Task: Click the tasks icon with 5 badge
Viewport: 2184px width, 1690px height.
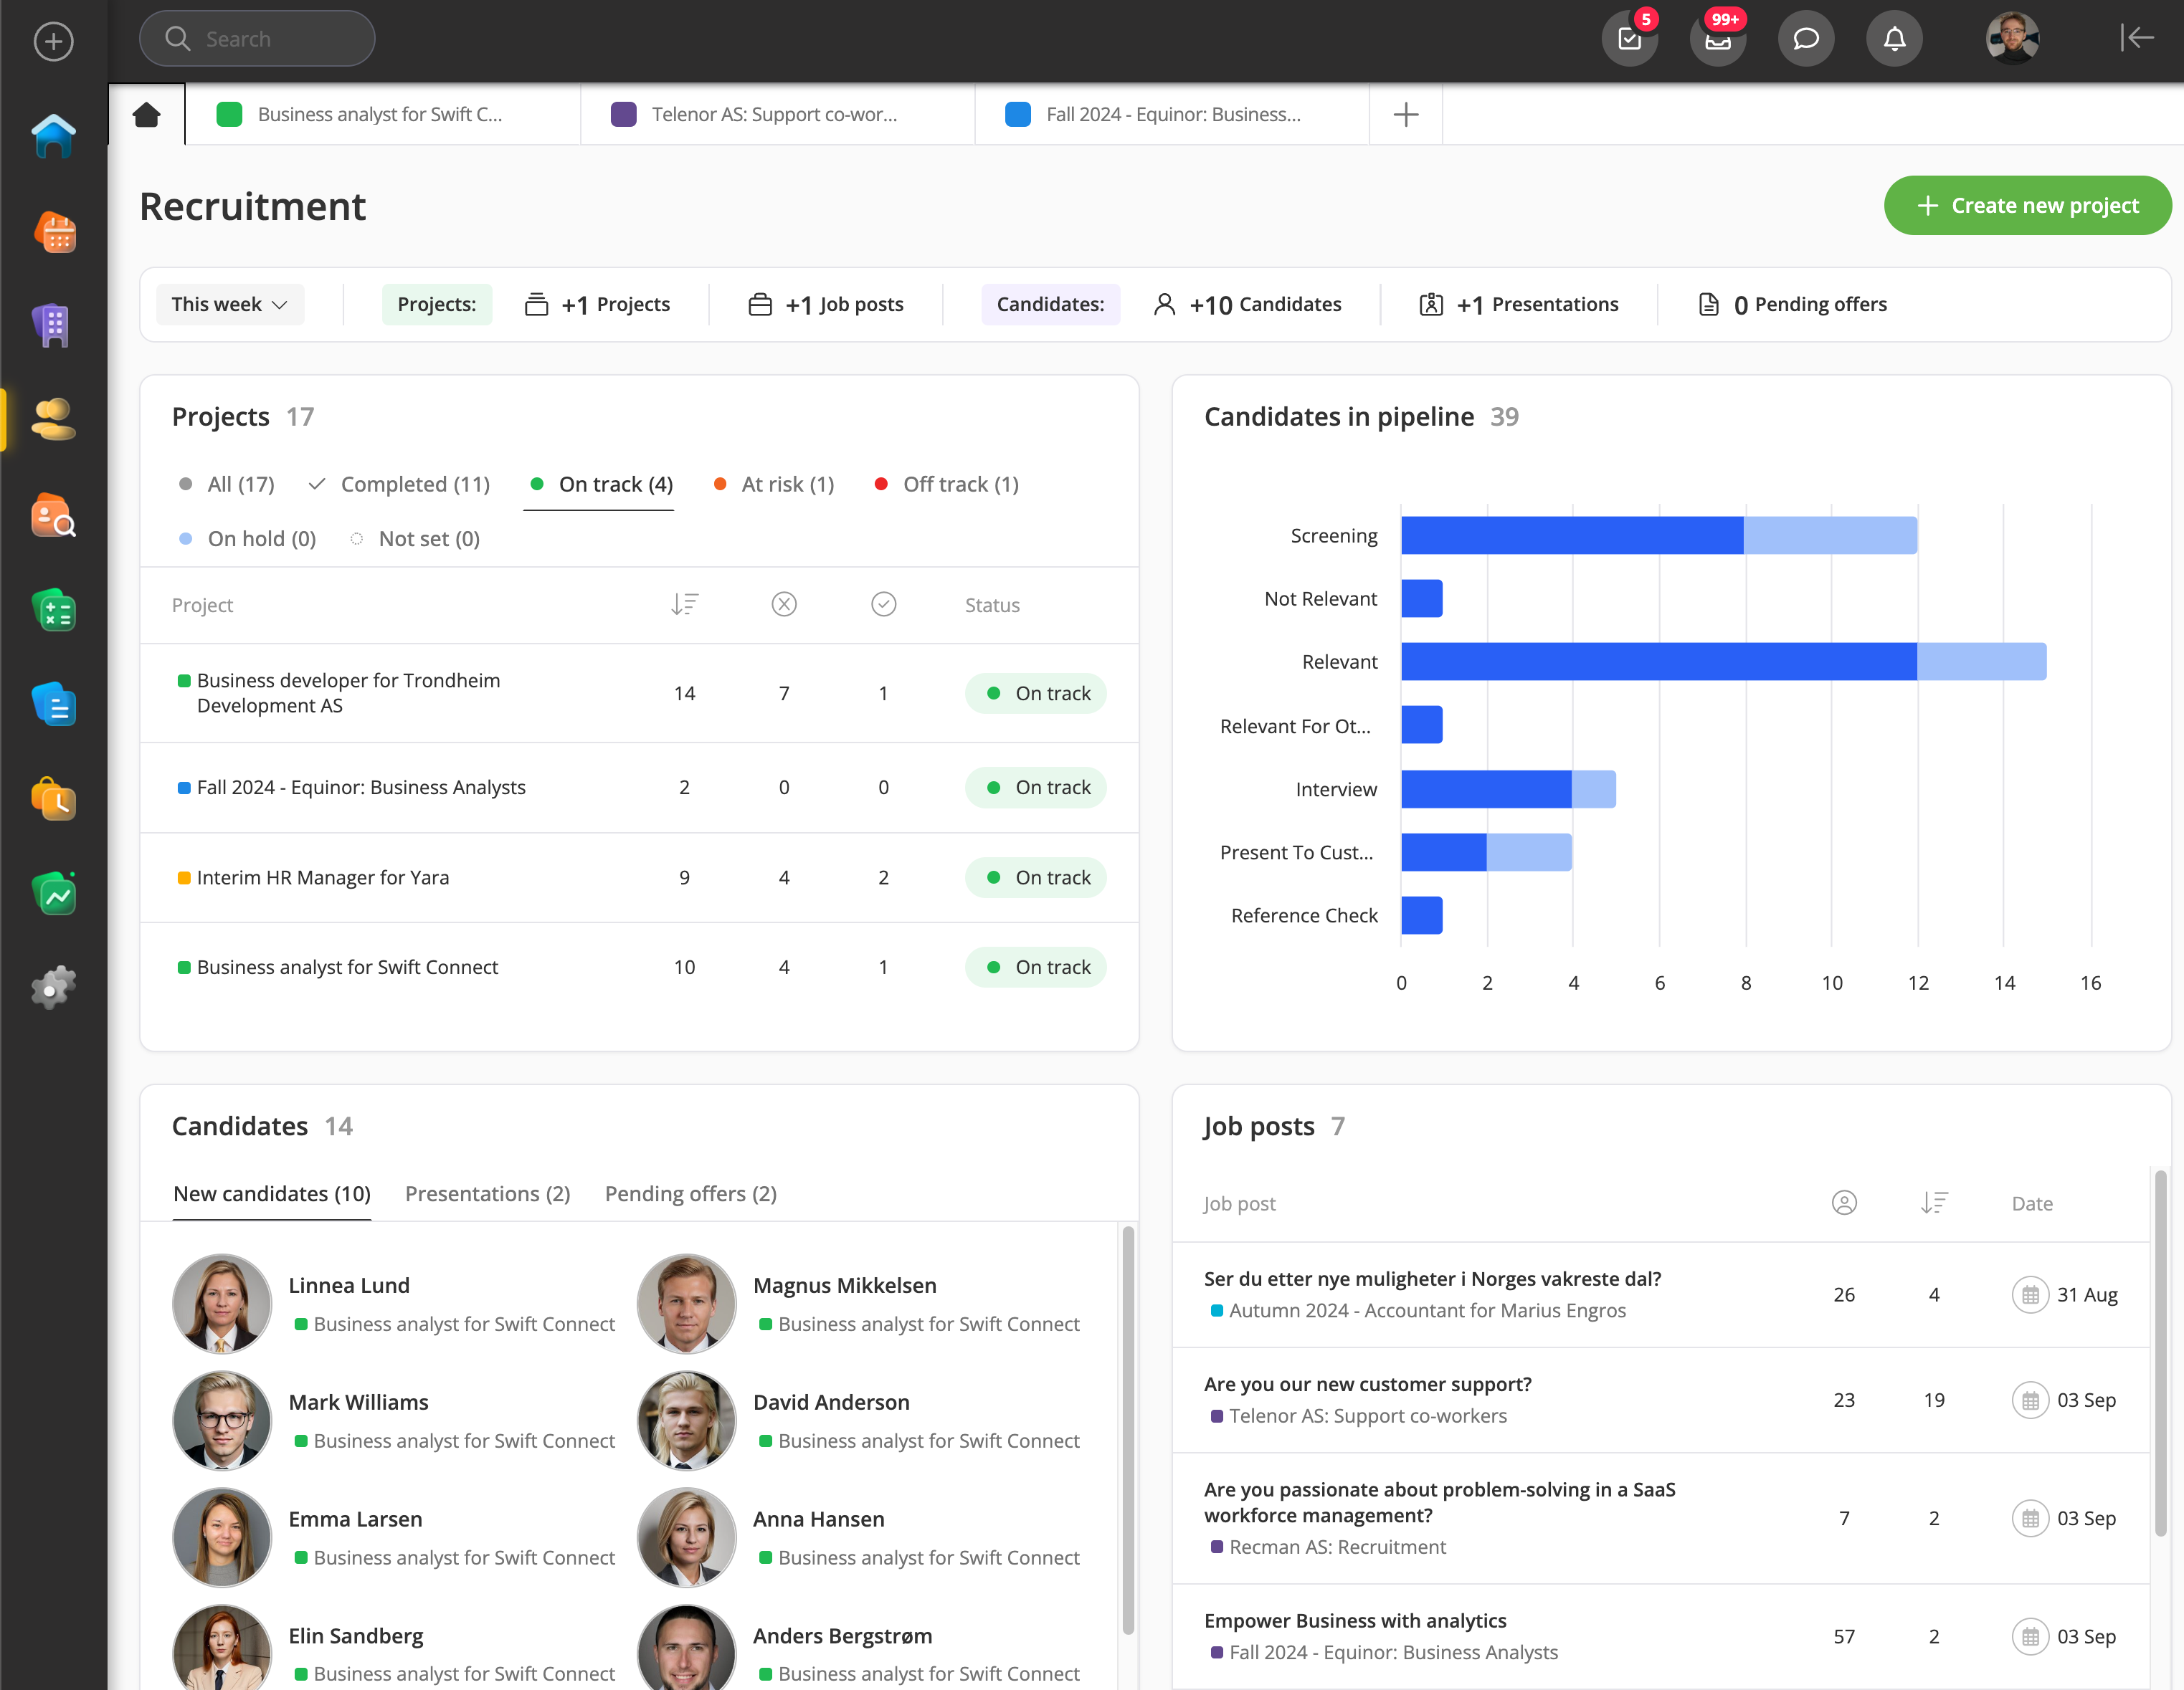Action: (1629, 39)
